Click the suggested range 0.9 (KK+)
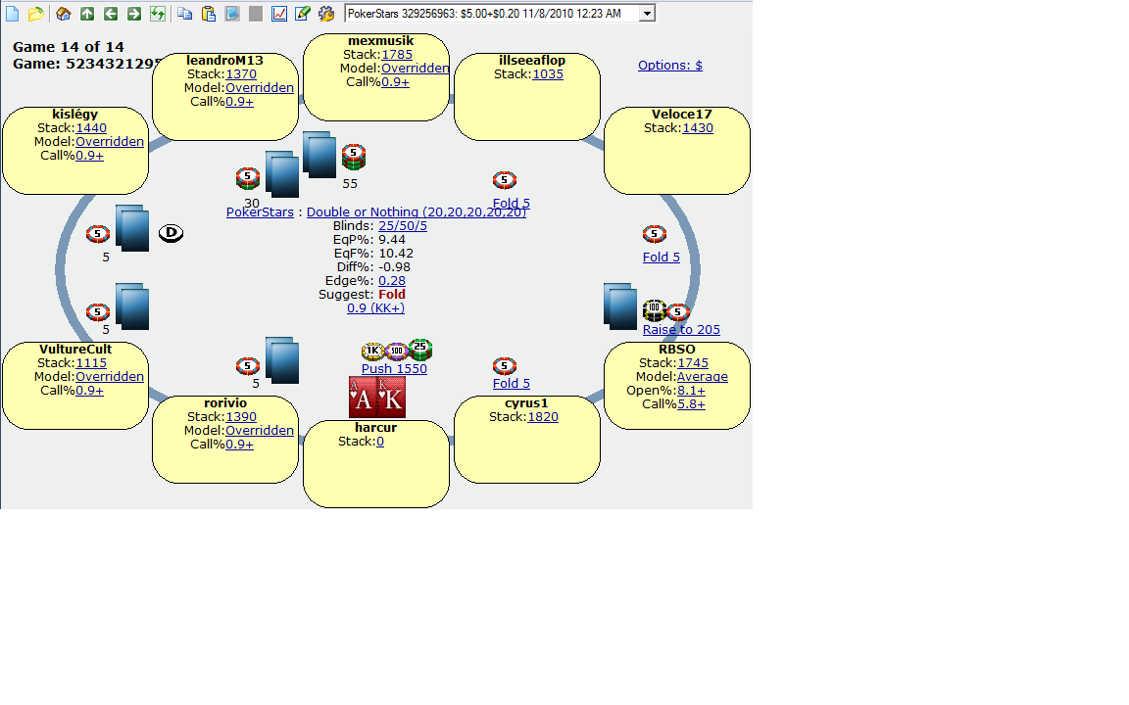The image size is (1129, 705). coord(376,307)
